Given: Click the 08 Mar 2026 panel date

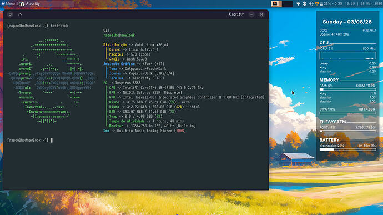Looking at the screenshot, I should [371, 4].
